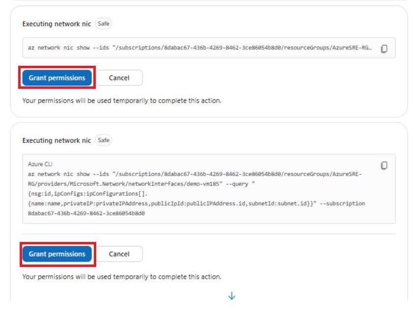Click the permissions note under the top buttons

pos(122,101)
